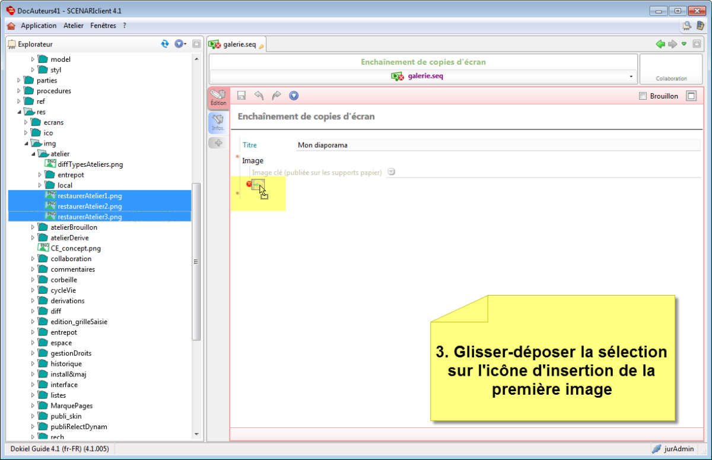Screen dimensions: 712x460
Task: Collapse the img folder
Action: [26, 144]
